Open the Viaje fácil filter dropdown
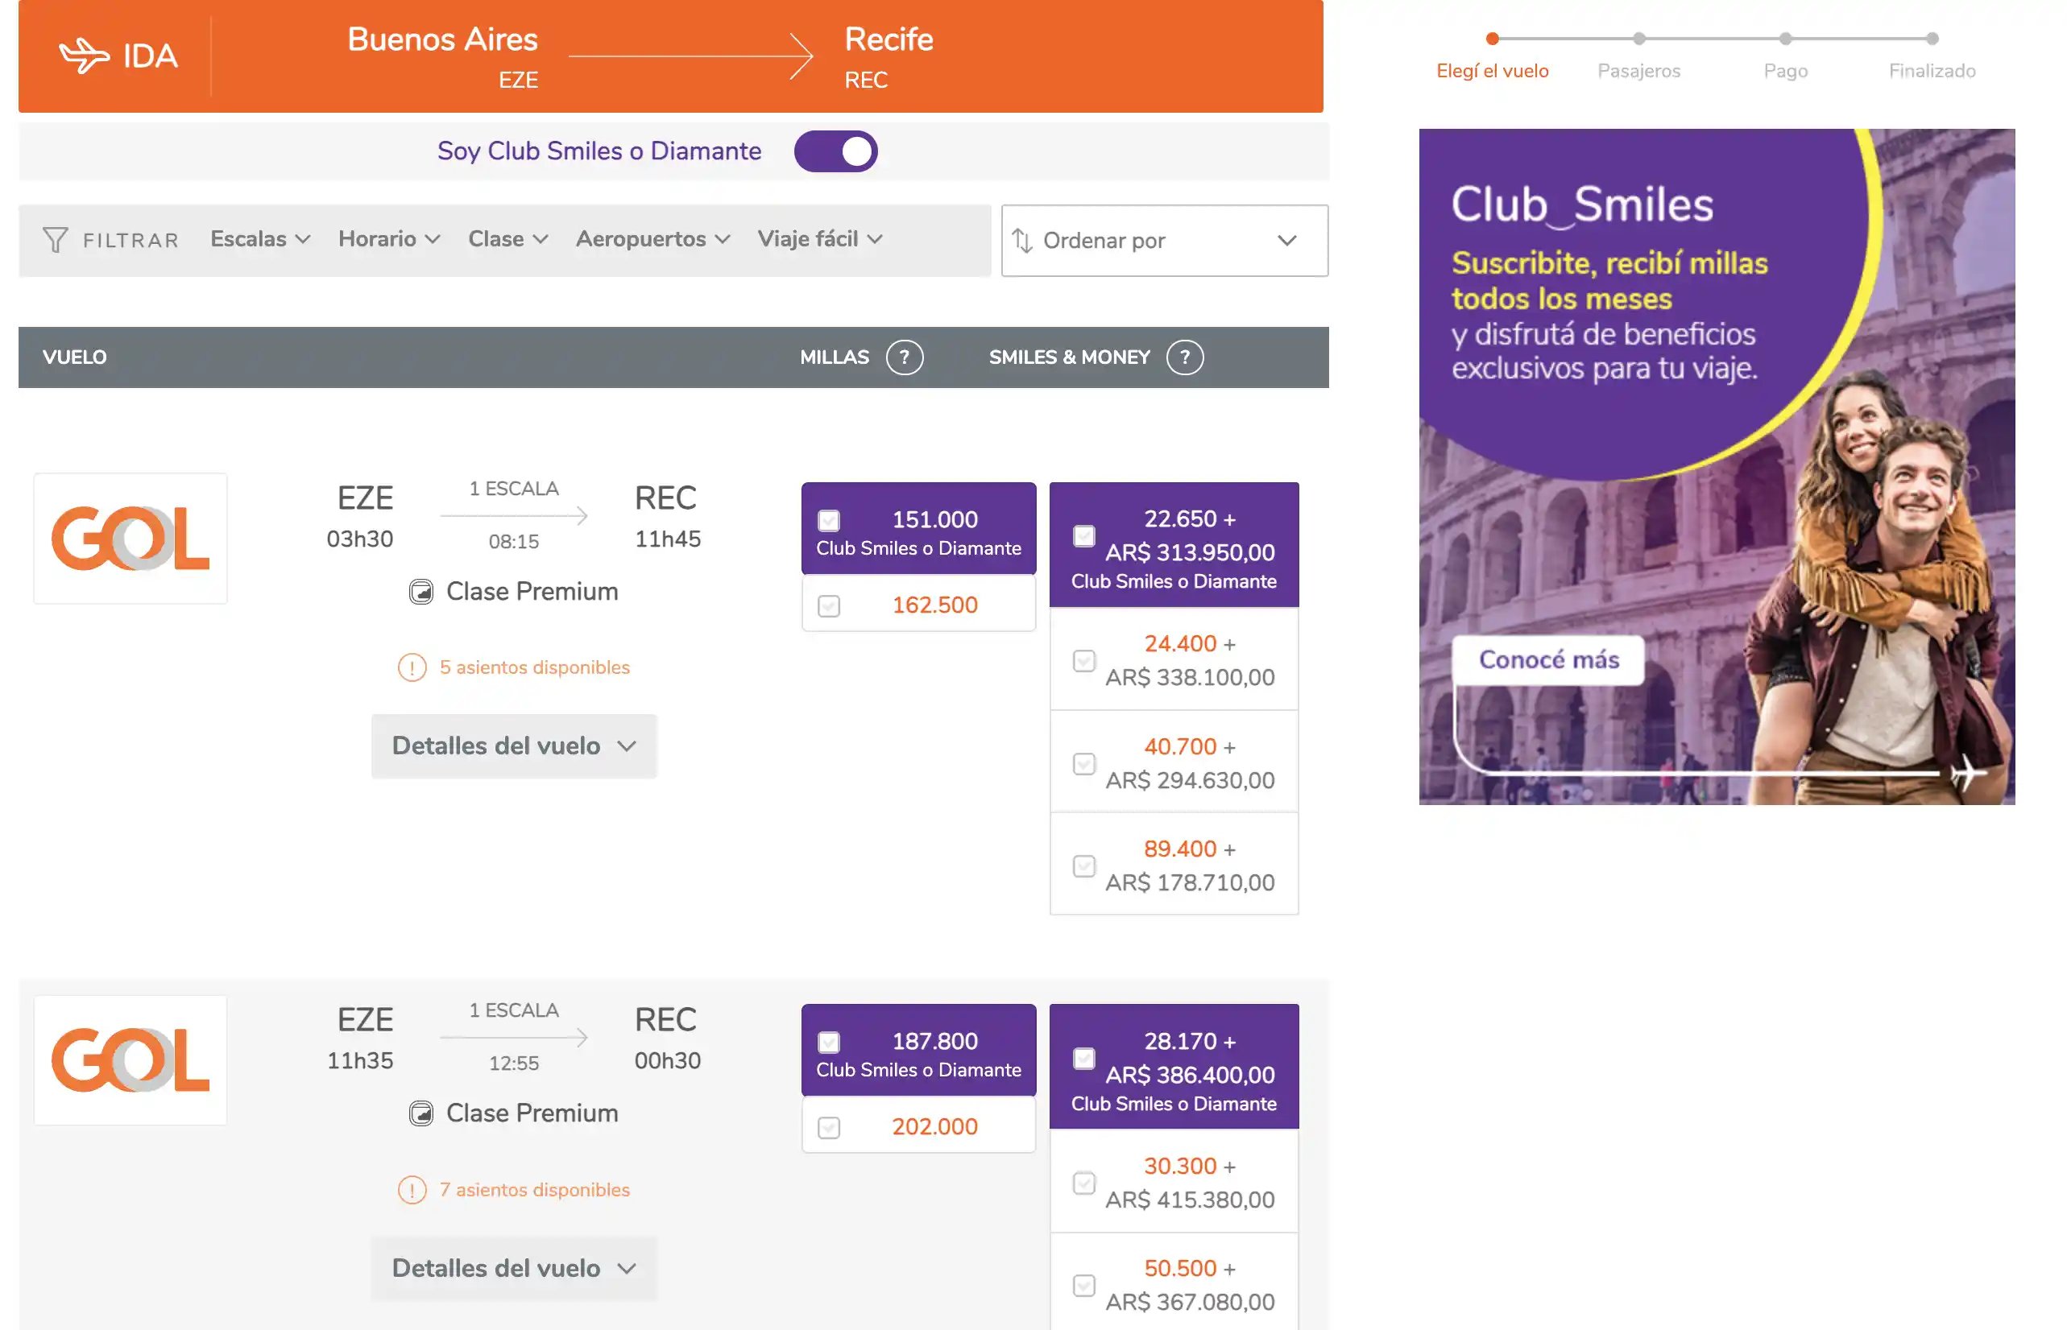The height and width of the screenshot is (1330, 2067). [x=819, y=239]
